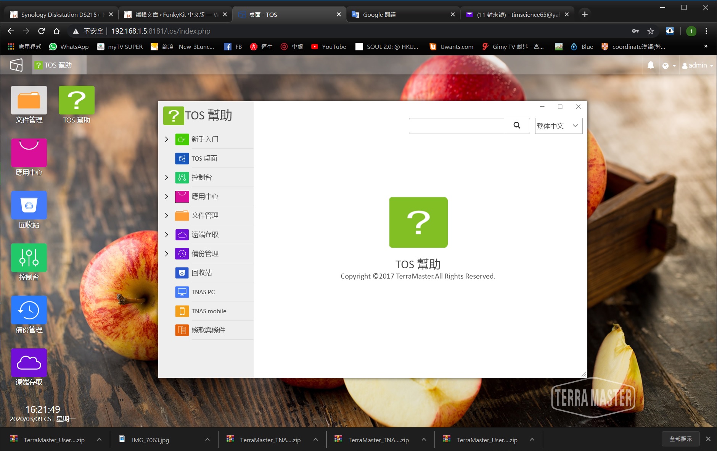
Task: Click the TOS 幫助 taskbar tab
Action: (x=59, y=65)
